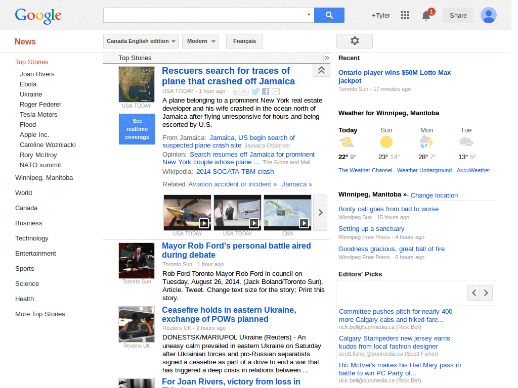Open news settings gear
The width and height of the screenshot is (518, 388).
pyautogui.click(x=355, y=41)
